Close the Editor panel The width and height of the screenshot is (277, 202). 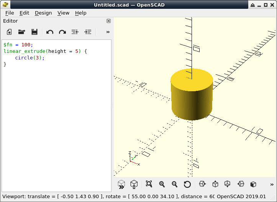coord(108,21)
